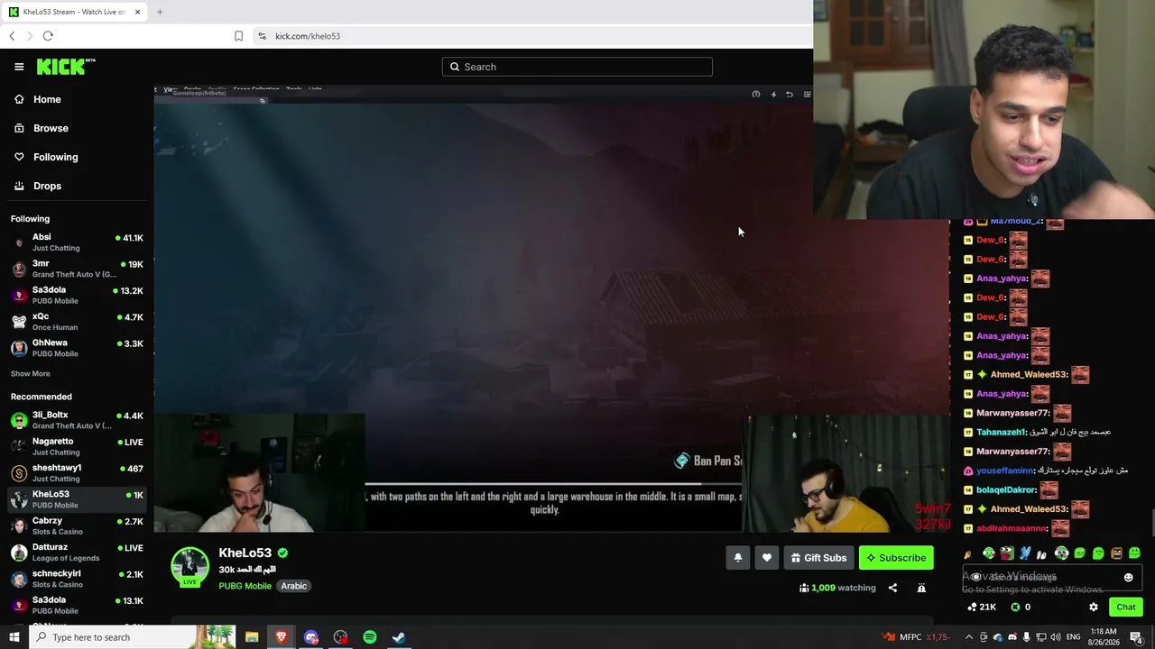Screen dimensions: 1155x649
Task: Click the chat message input field
Action: point(1052,577)
